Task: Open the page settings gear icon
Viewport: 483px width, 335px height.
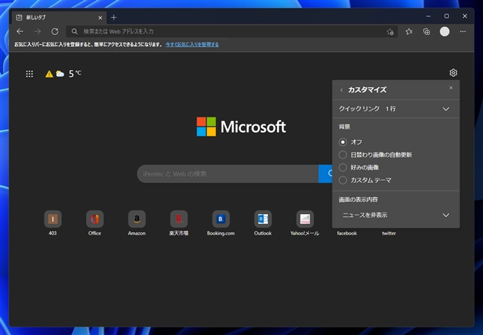Action: click(x=453, y=73)
